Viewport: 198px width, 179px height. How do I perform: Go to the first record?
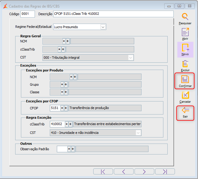point(103,171)
